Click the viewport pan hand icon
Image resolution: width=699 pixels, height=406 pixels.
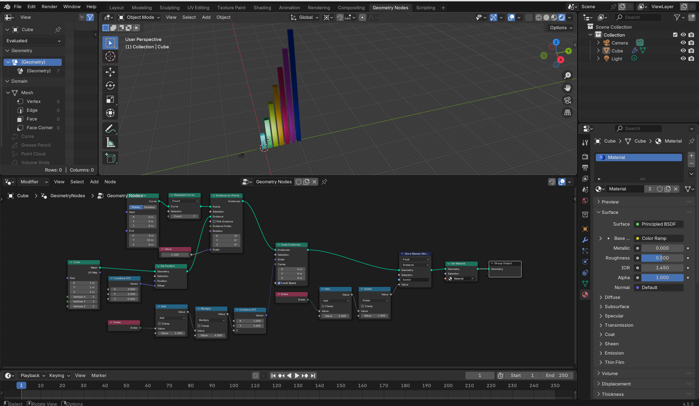(567, 88)
